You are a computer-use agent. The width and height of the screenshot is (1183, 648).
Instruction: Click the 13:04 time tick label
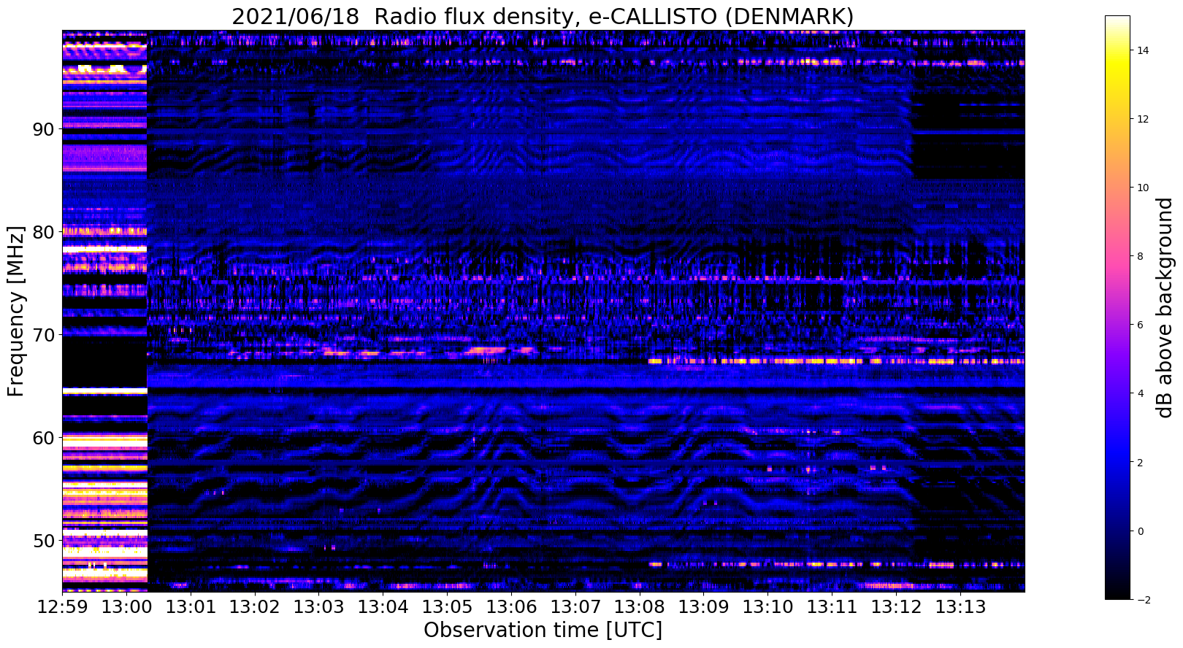tap(383, 606)
